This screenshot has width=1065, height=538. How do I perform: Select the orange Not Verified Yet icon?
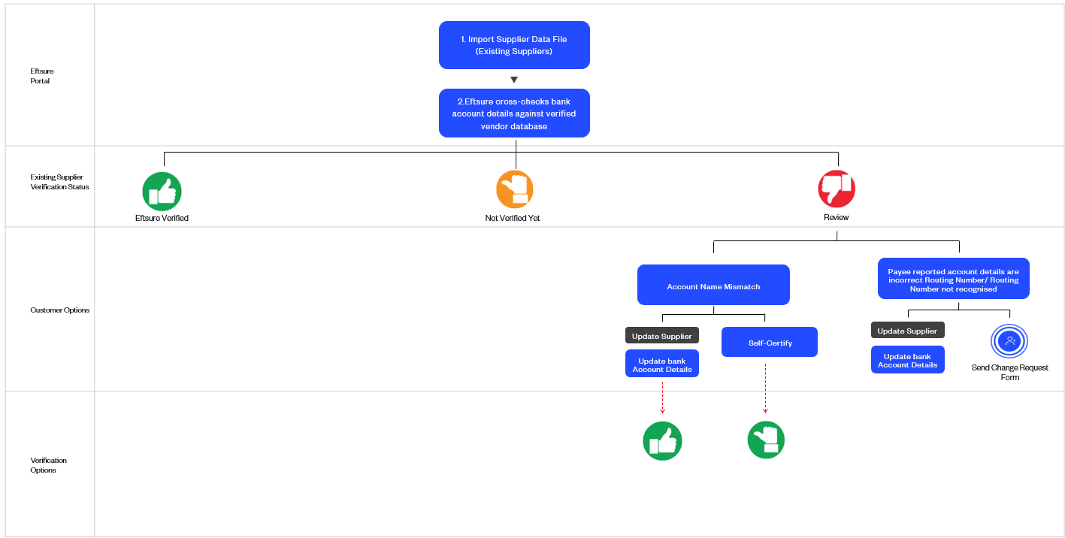pos(515,189)
